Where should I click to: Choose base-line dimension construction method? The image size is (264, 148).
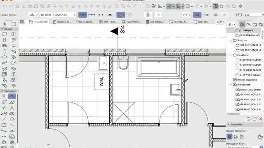click(x=101, y=15)
